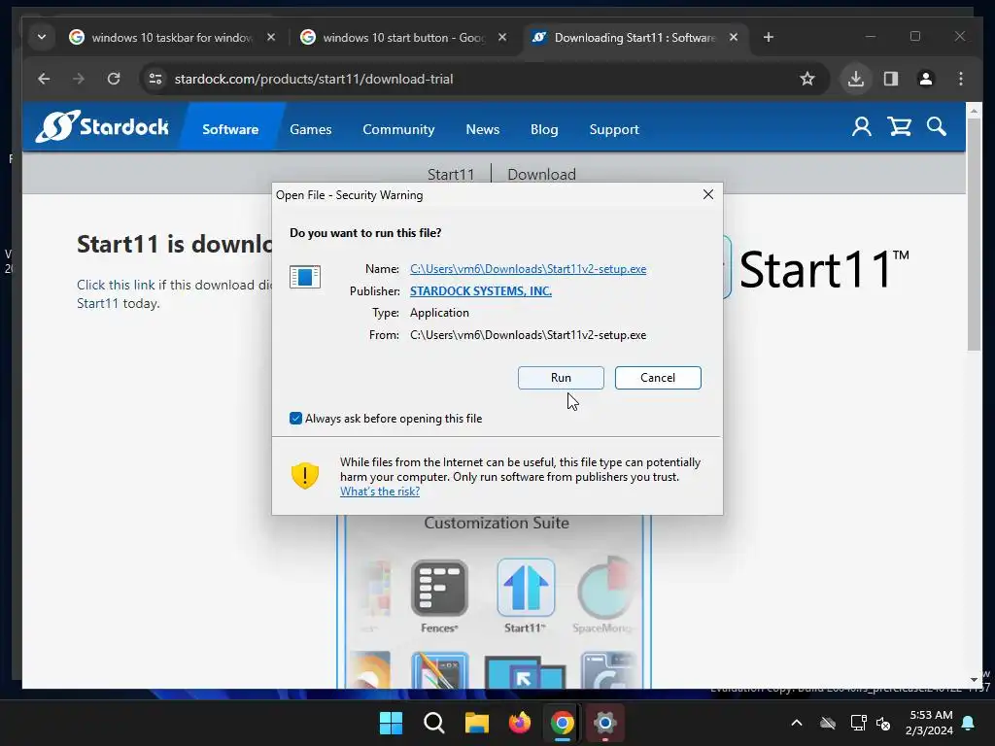Open notifications bell icon
This screenshot has width=995, height=746.
click(x=969, y=723)
